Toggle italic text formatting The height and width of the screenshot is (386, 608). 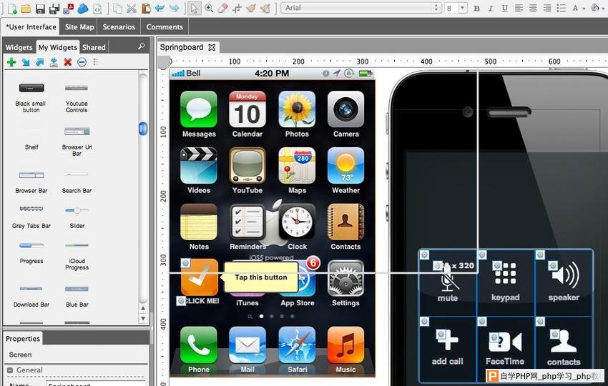[x=491, y=9]
